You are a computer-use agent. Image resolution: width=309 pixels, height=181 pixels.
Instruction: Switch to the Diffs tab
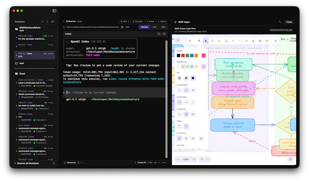click(x=163, y=27)
